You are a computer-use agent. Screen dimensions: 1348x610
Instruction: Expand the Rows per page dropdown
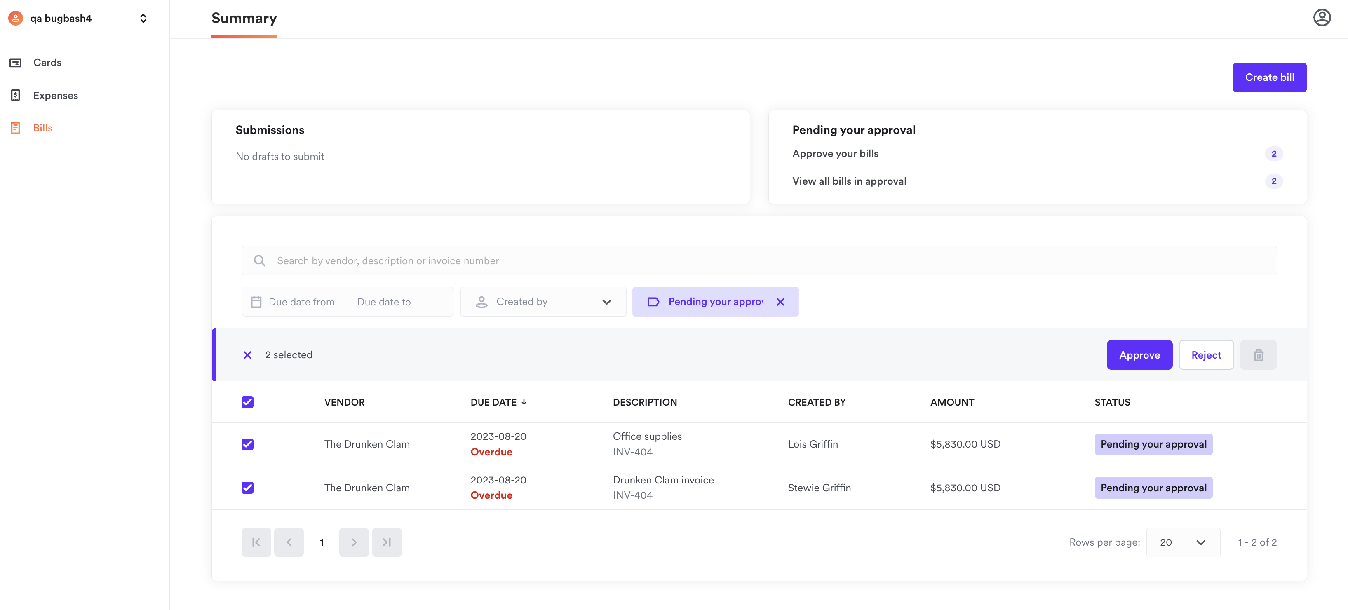click(1183, 542)
